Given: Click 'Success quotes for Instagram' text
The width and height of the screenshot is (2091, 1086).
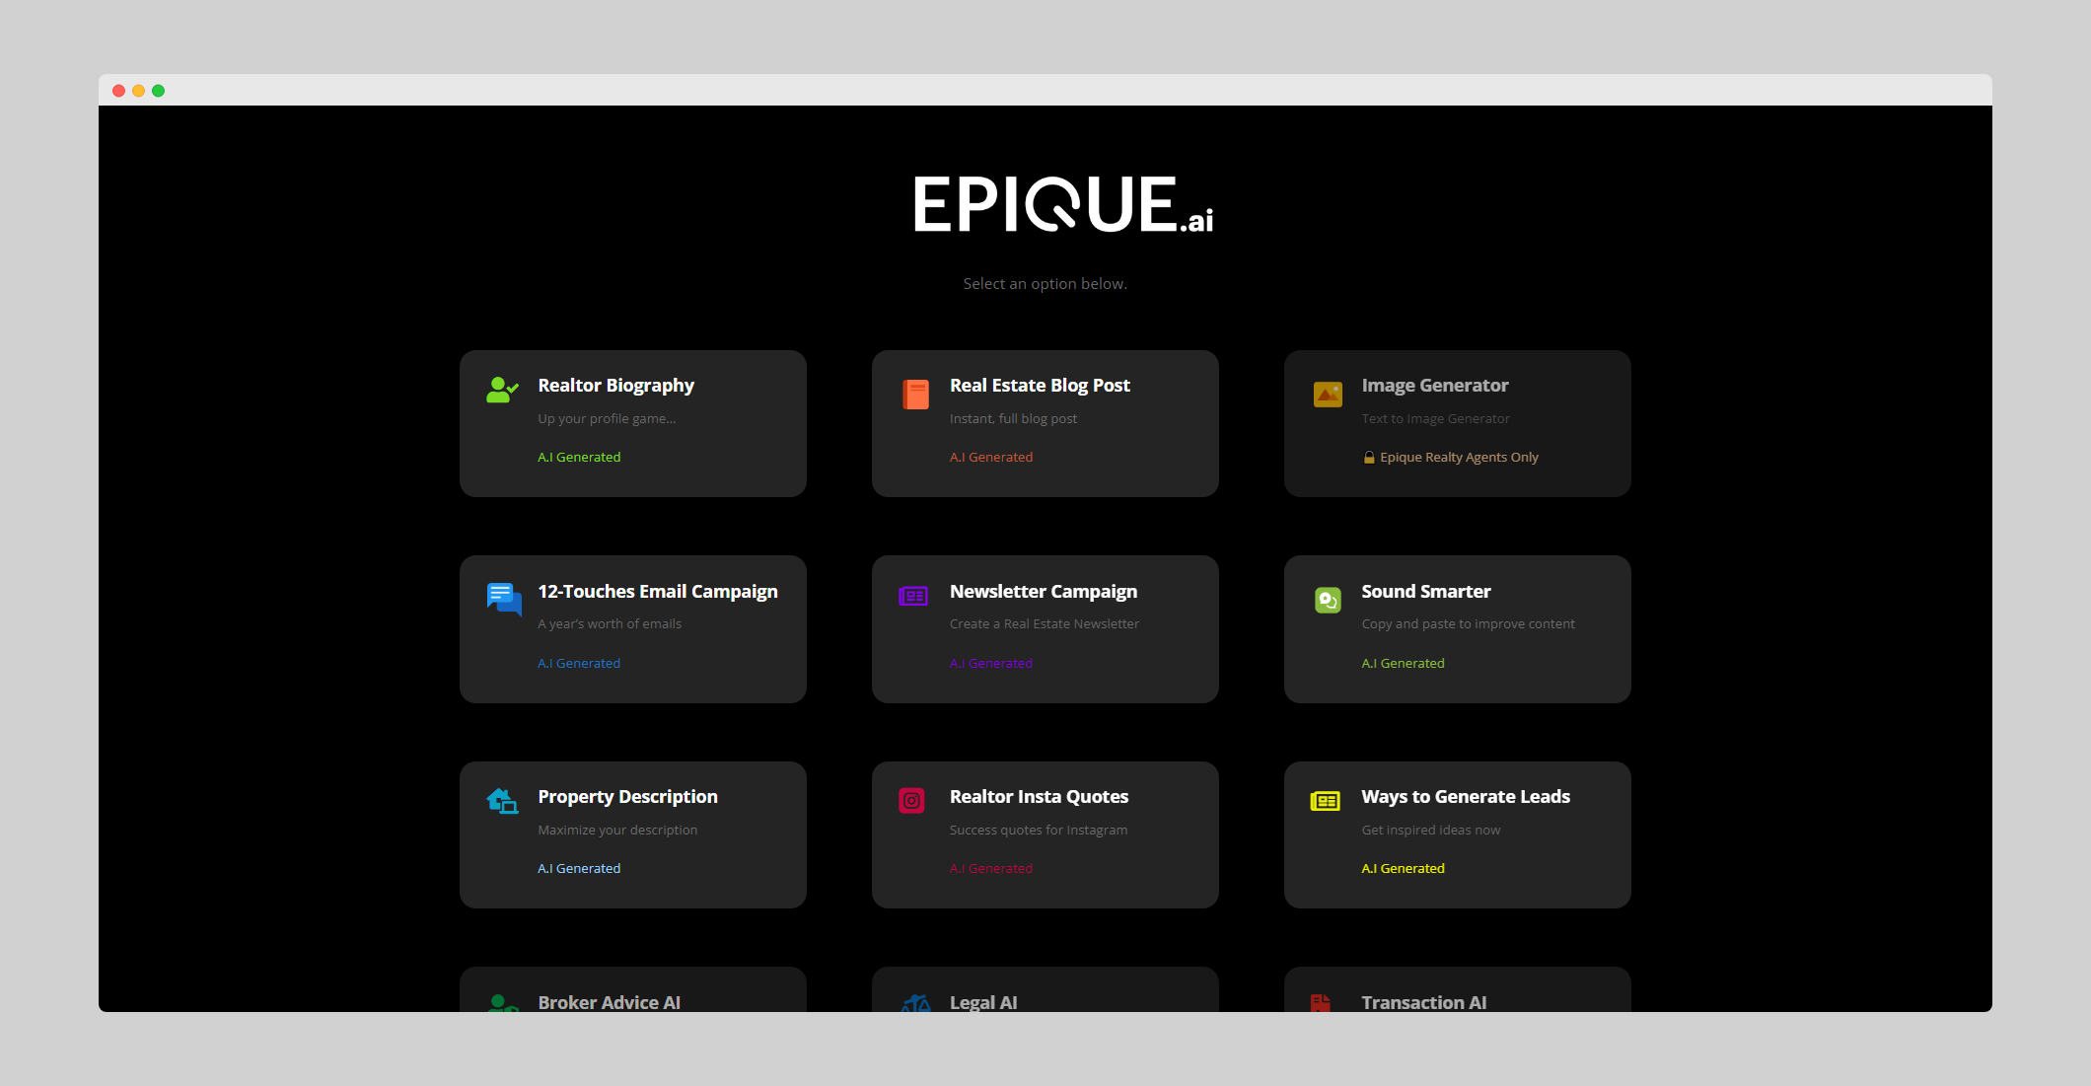Looking at the screenshot, I should tap(1039, 830).
